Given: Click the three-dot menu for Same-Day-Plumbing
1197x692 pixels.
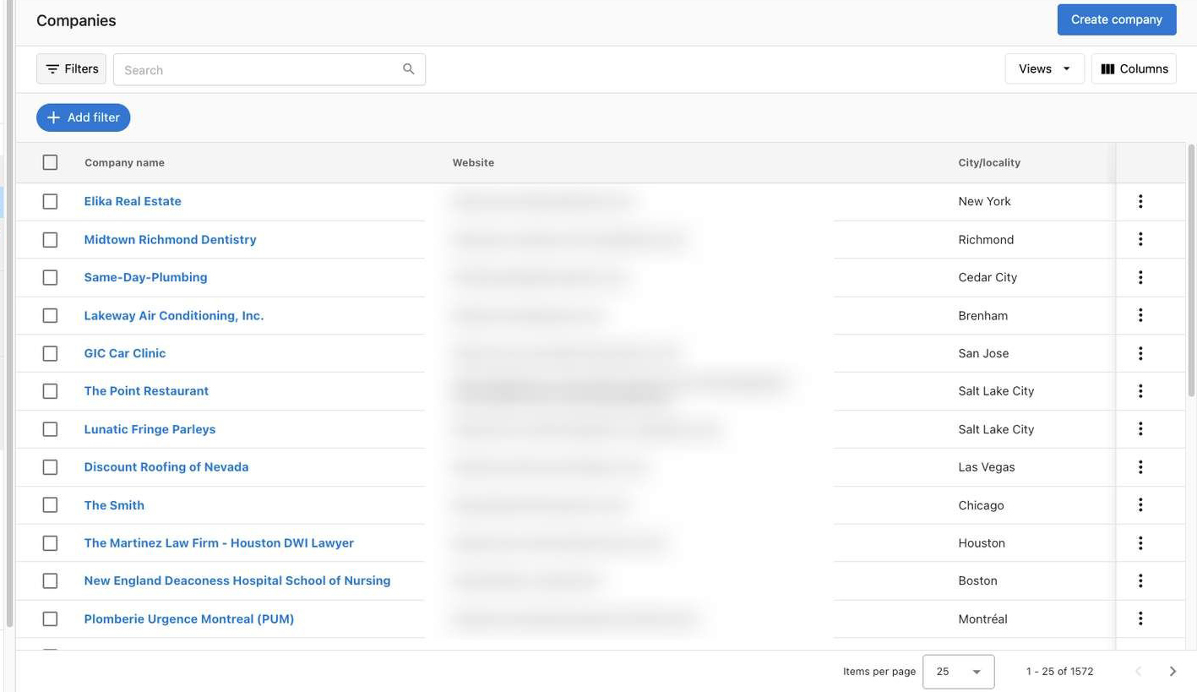Looking at the screenshot, I should [x=1140, y=277].
